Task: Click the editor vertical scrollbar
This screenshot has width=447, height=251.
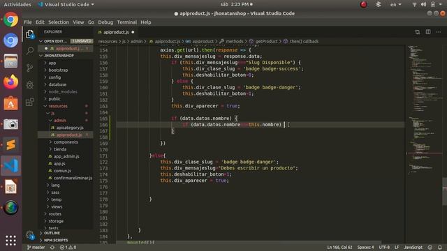Action: [444, 191]
